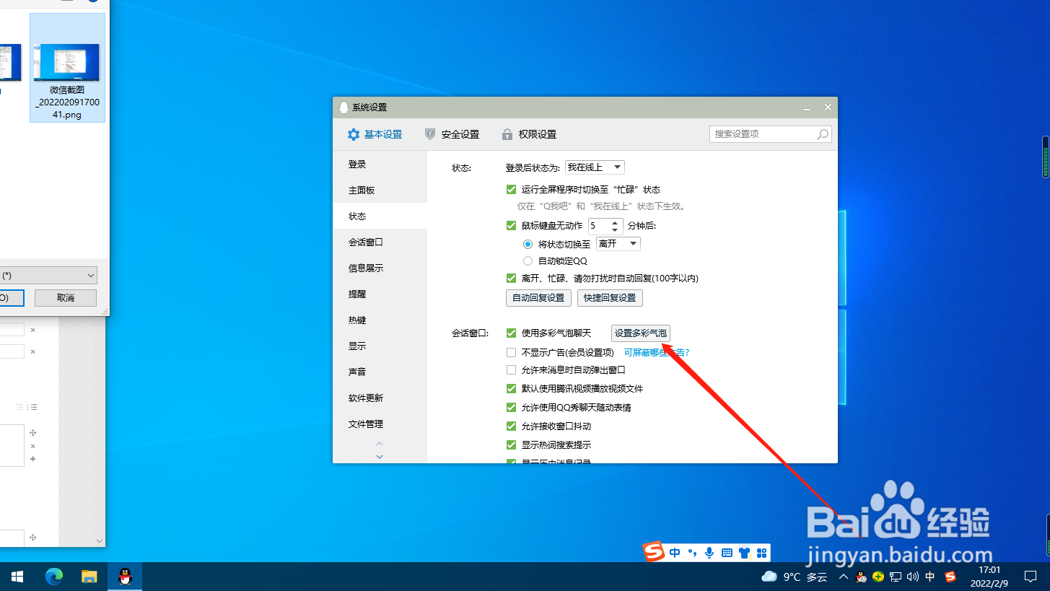
Task: Open the weather 9°C 多云 widget
Action: pos(795,577)
